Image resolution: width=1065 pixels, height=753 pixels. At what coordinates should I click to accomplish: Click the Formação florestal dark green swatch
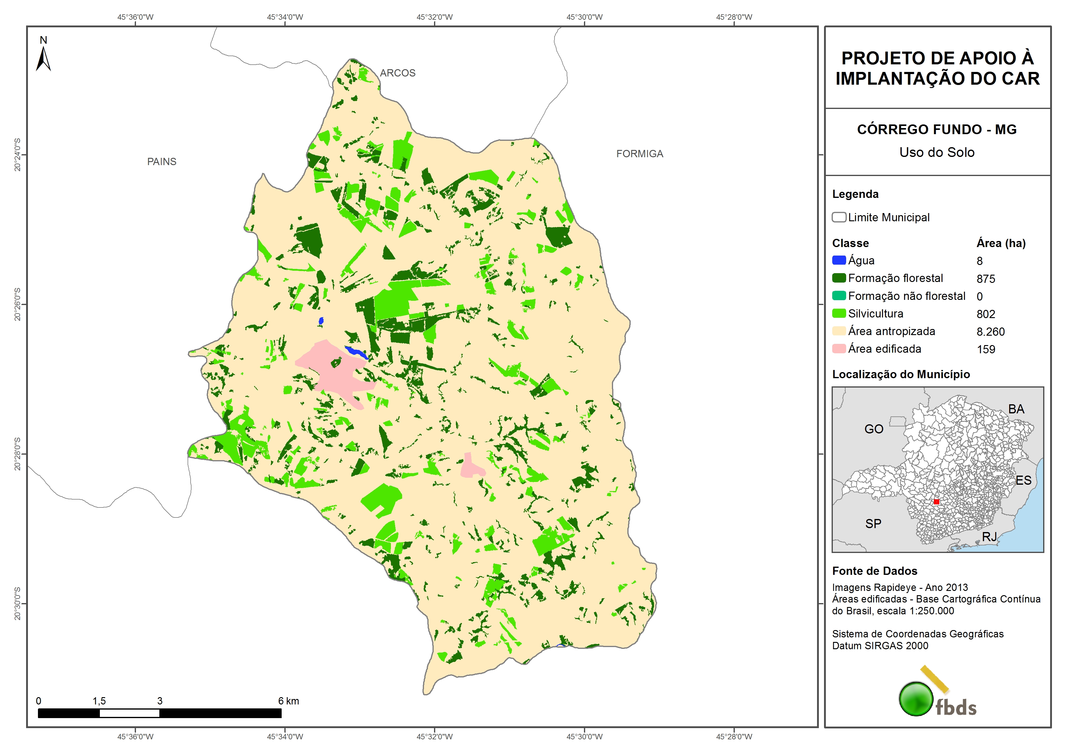click(839, 278)
